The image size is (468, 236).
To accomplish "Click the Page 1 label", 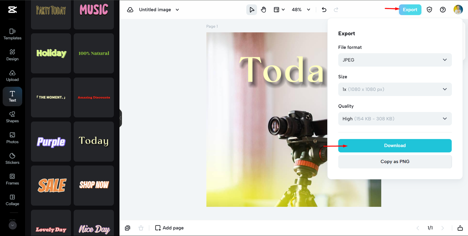I will click(212, 26).
